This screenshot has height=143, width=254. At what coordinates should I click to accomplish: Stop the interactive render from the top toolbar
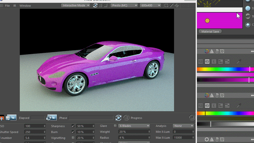pyautogui.click(x=106, y=5)
